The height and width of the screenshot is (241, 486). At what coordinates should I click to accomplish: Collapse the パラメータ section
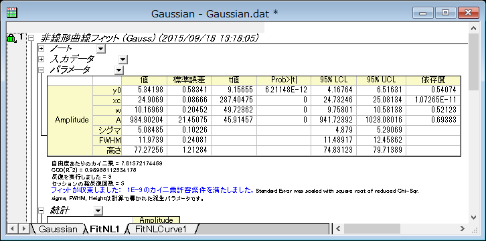(x=41, y=70)
